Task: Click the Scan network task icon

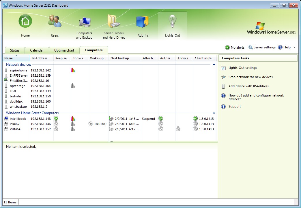Action: pyautogui.click(x=223, y=77)
